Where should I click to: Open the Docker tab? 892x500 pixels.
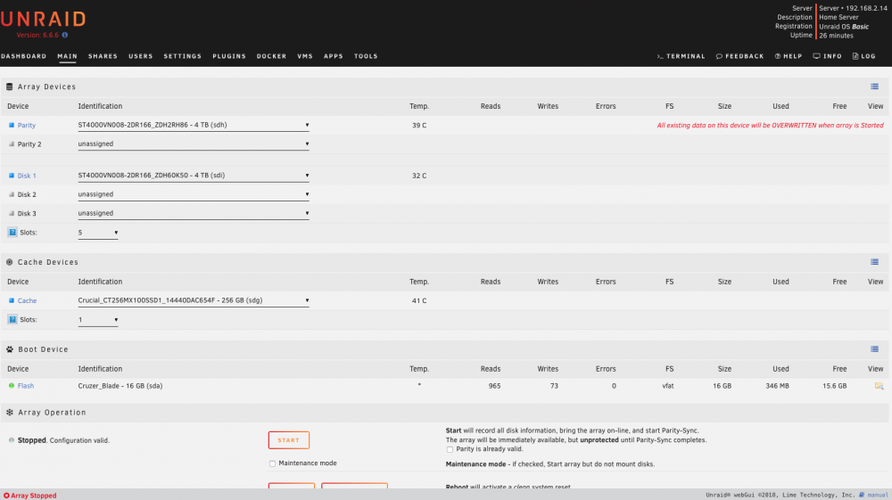point(271,56)
